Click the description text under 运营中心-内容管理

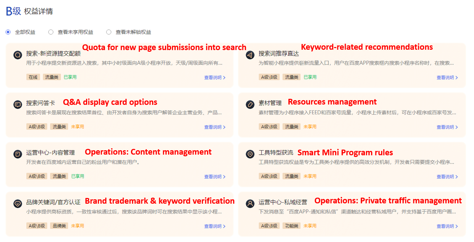point(83,162)
